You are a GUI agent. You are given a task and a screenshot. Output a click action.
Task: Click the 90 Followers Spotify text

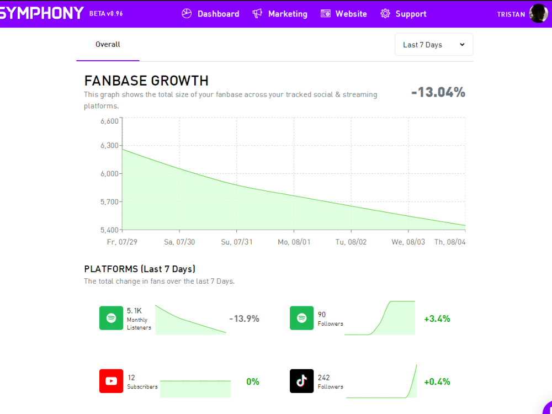point(330,319)
